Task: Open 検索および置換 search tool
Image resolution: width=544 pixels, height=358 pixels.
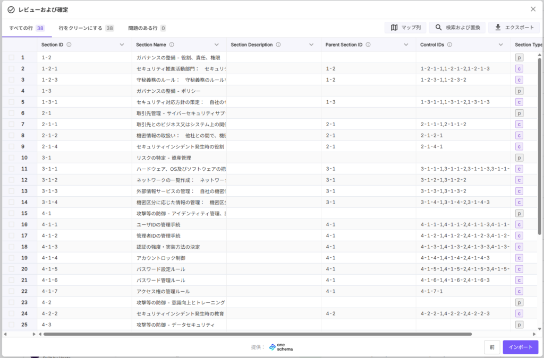Action: pyautogui.click(x=457, y=28)
